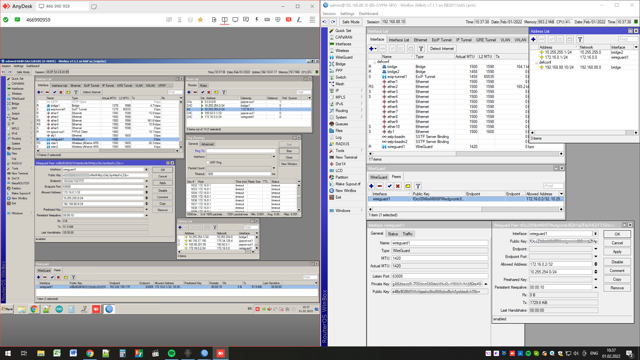Screen dimensions: 640x360
Task: Open Interface dropdown in D-HOME Wireguard Peer dialog
Action: pos(146,170)
